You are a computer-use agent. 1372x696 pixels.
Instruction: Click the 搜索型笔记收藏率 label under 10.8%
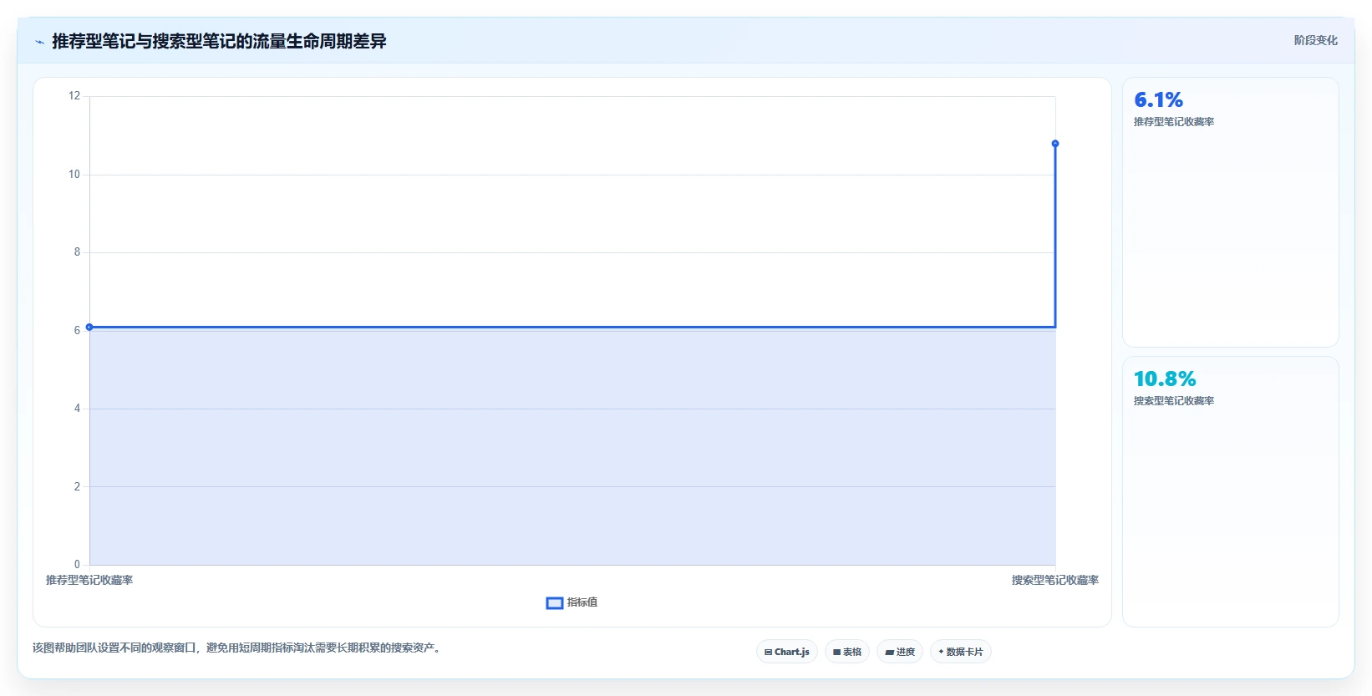point(1174,401)
